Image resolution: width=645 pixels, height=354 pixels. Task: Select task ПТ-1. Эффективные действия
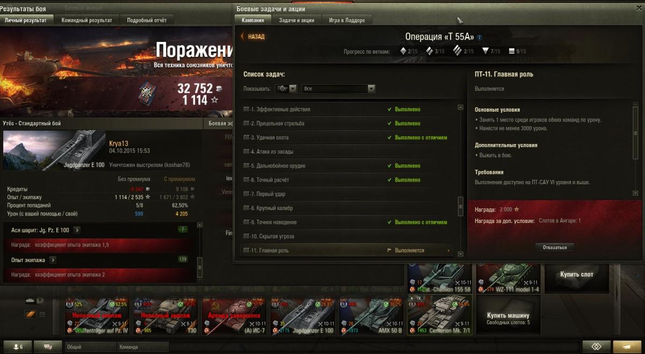coord(347,109)
